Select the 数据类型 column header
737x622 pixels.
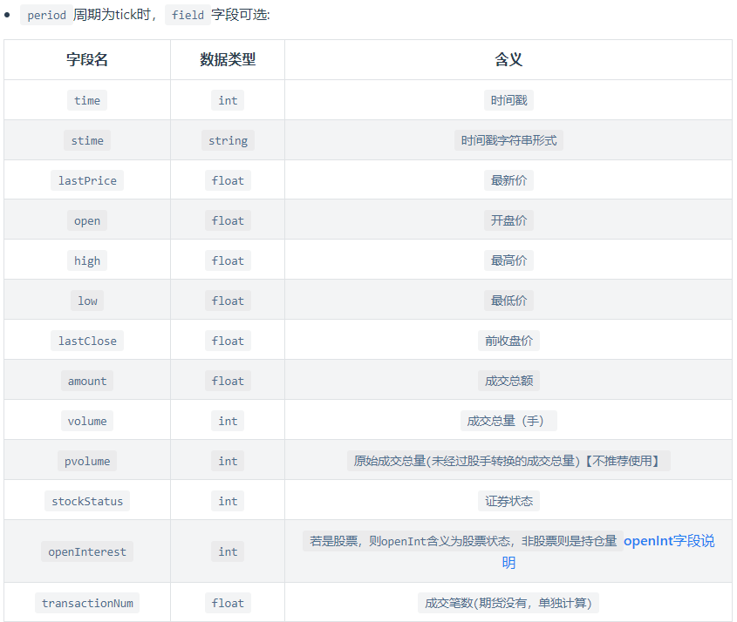point(228,59)
